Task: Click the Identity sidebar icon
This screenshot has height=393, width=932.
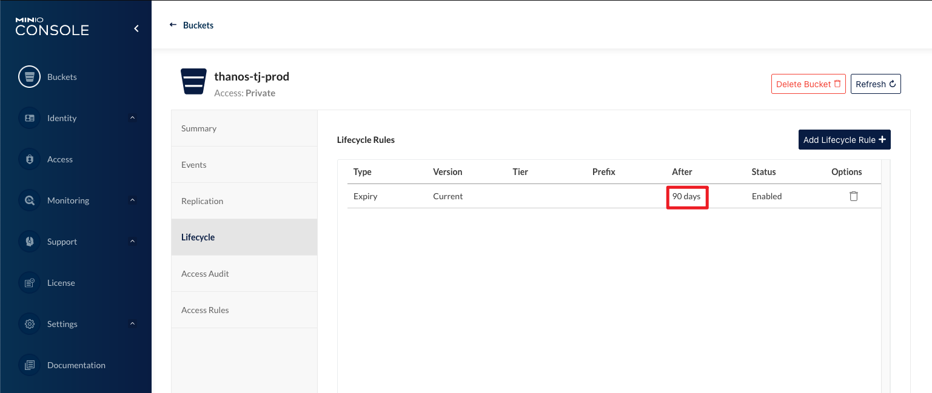Action: (x=29, y=118)
